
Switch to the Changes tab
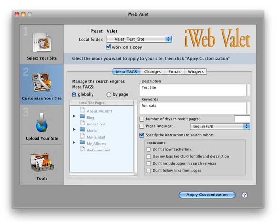coord(152,71)
